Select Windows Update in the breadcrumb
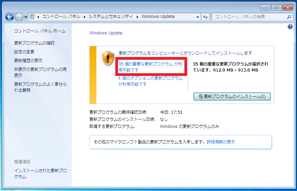Screen dimensions: 297x191 point(158,17)
